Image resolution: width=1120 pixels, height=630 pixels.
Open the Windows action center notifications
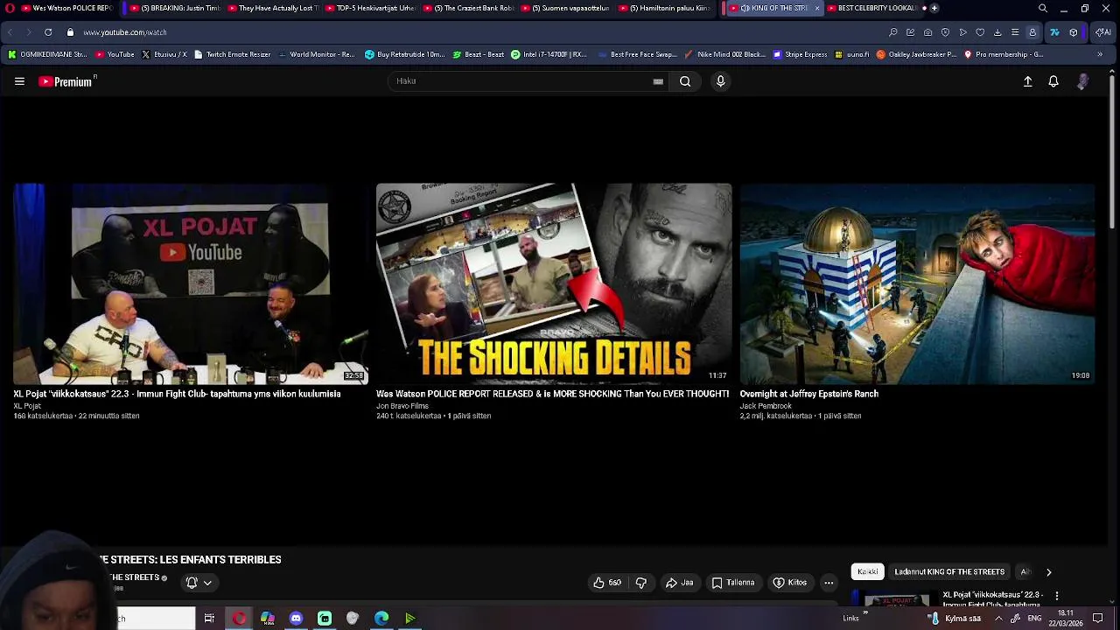click(x=1097, y=619)
